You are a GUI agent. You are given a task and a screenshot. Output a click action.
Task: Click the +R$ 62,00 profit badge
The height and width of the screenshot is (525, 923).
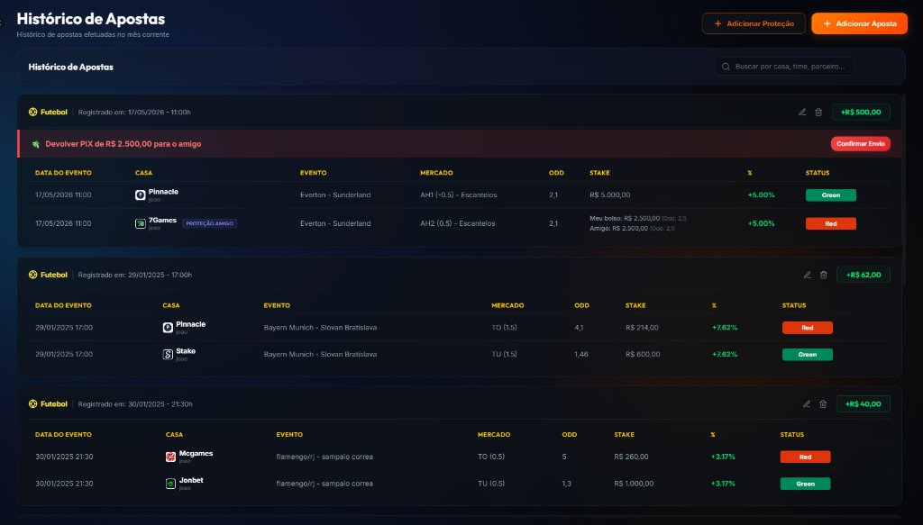tap(864, 275)
